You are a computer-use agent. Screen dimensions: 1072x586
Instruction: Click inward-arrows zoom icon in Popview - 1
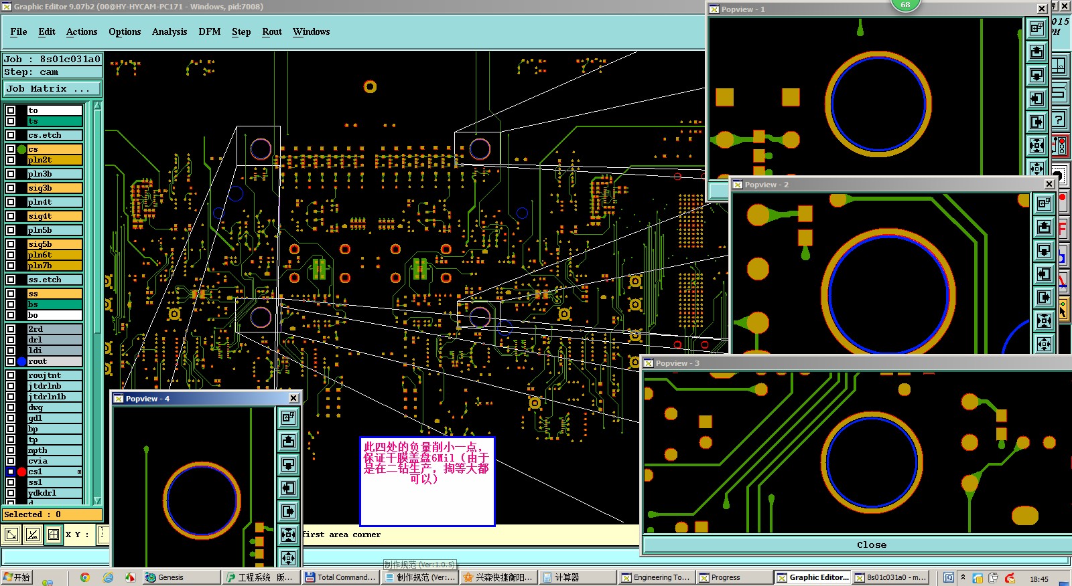point(1036,145)
